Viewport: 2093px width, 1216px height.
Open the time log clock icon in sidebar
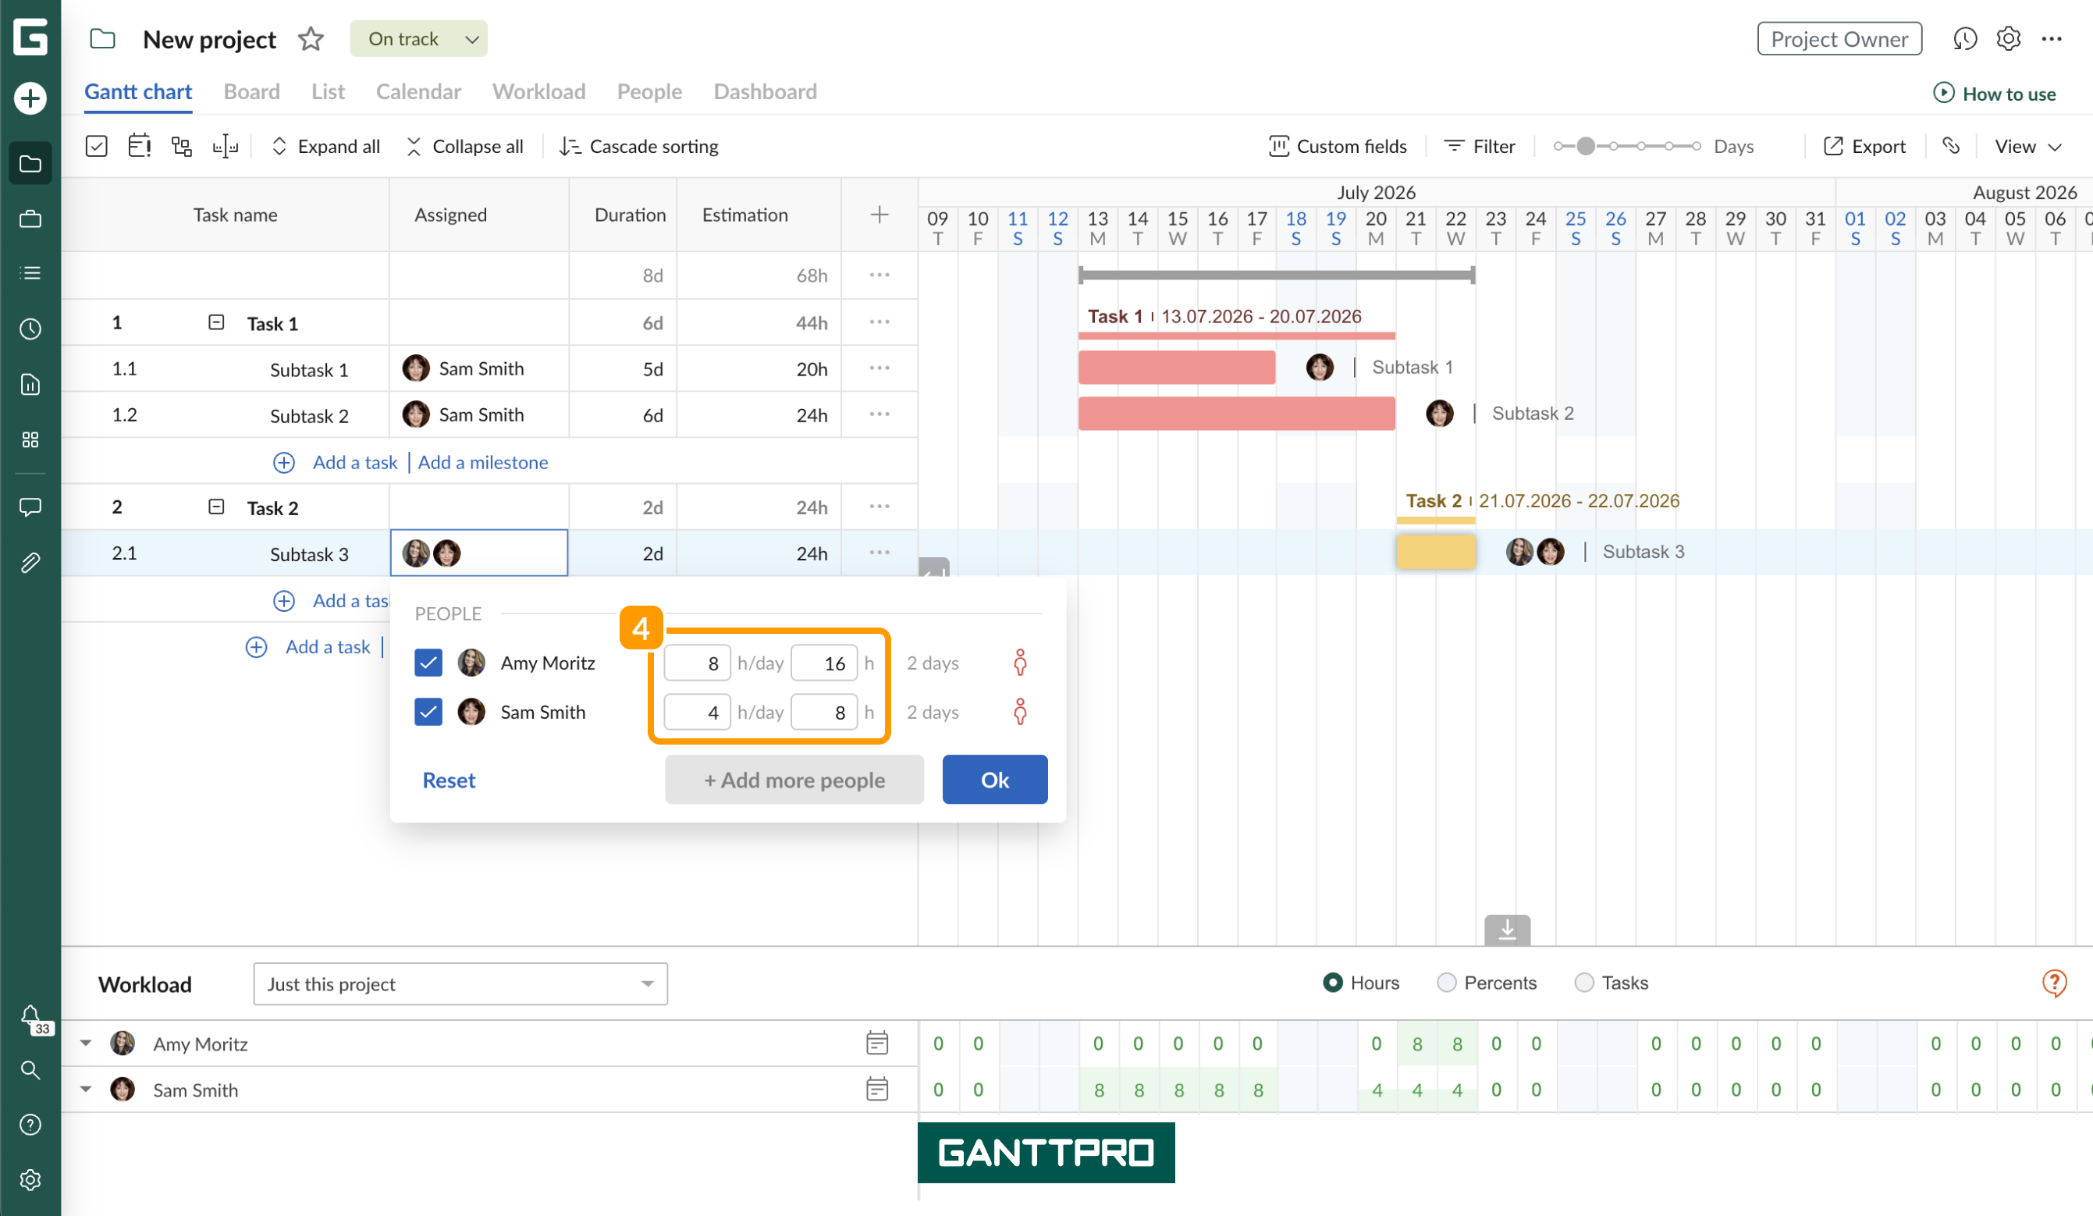pos(30,329)
